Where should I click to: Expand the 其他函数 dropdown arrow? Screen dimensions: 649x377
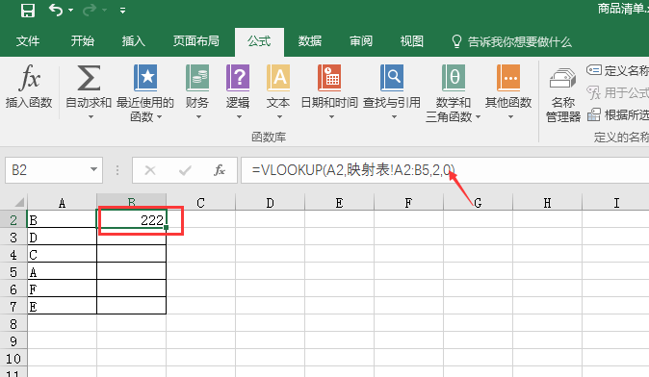[510, 117]
